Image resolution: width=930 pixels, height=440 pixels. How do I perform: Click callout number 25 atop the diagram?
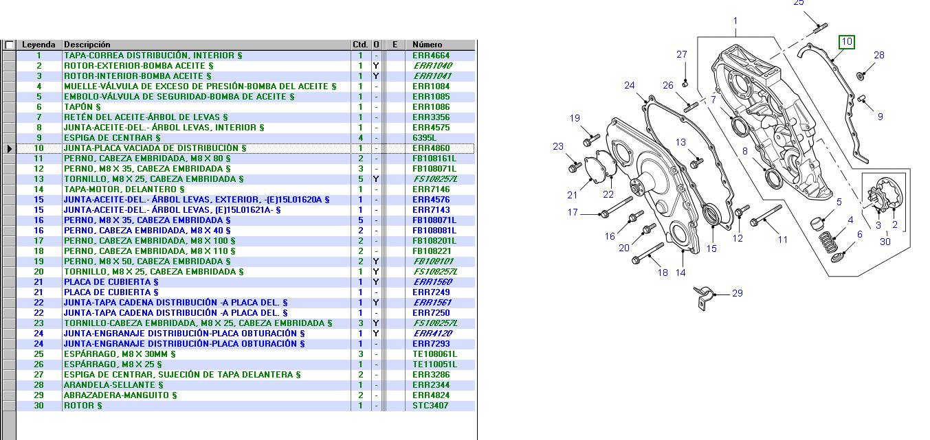[x=798, y=3]
